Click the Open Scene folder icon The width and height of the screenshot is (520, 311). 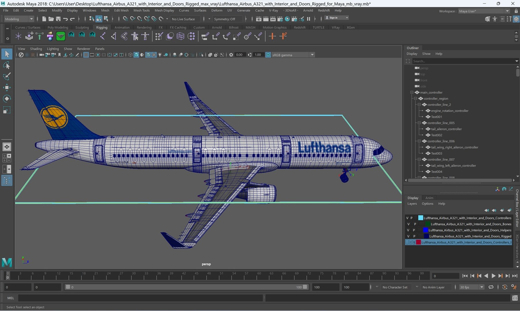pyautogui.click(x=51, y=19)
